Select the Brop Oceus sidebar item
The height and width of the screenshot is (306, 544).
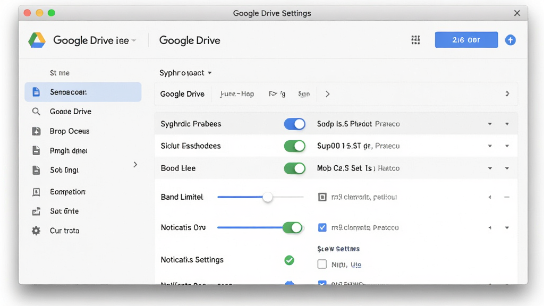(x=83, y=131)
